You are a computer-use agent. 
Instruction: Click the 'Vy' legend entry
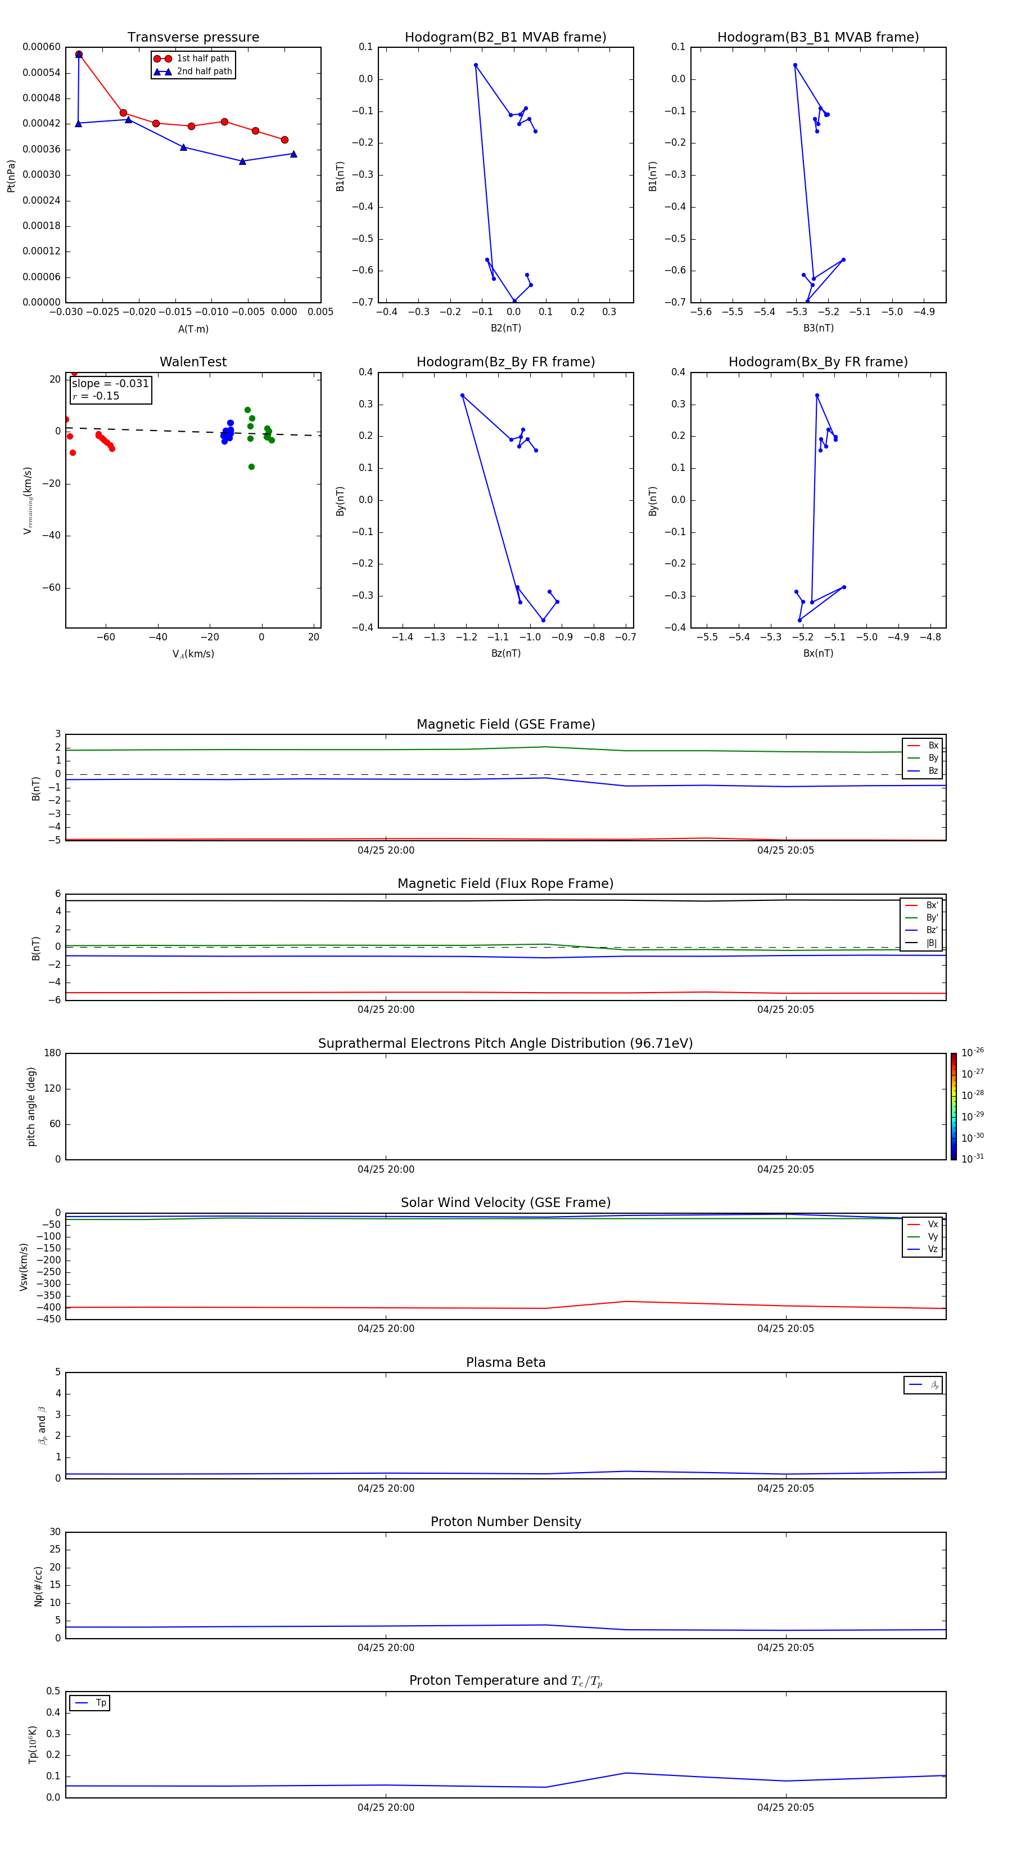tap(923, 1236)
